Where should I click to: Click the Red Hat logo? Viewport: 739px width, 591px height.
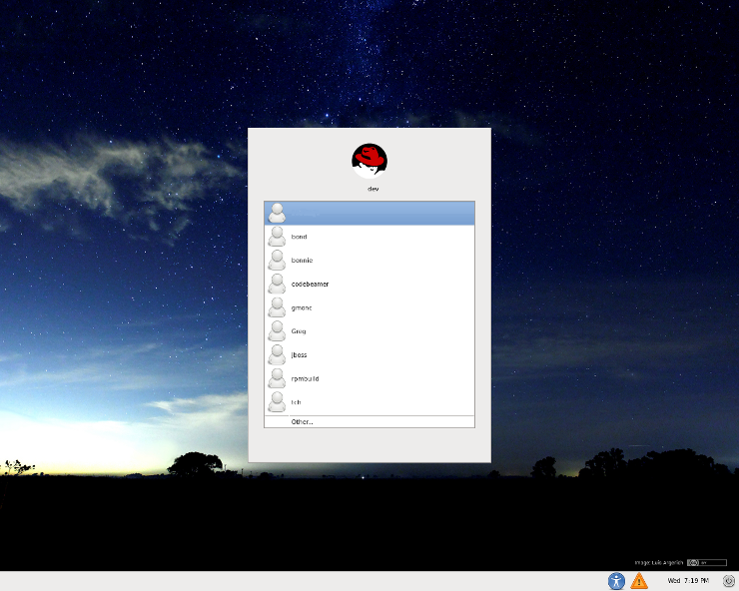click(x=369, y=160)
